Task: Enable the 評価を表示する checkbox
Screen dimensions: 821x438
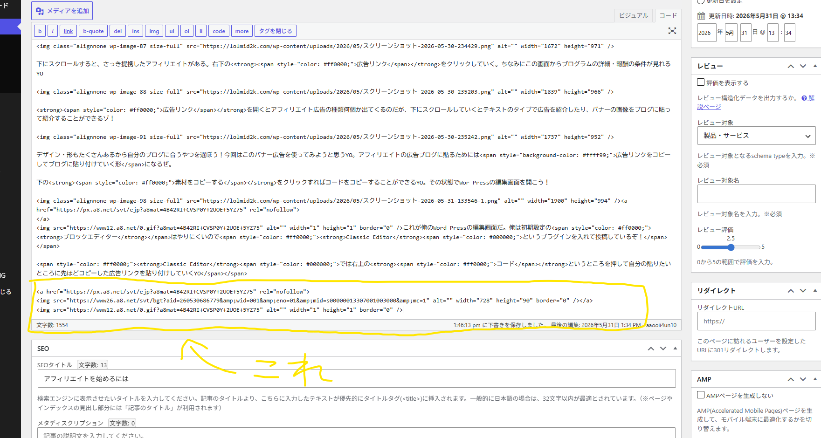Action: (x=701, y=82)
